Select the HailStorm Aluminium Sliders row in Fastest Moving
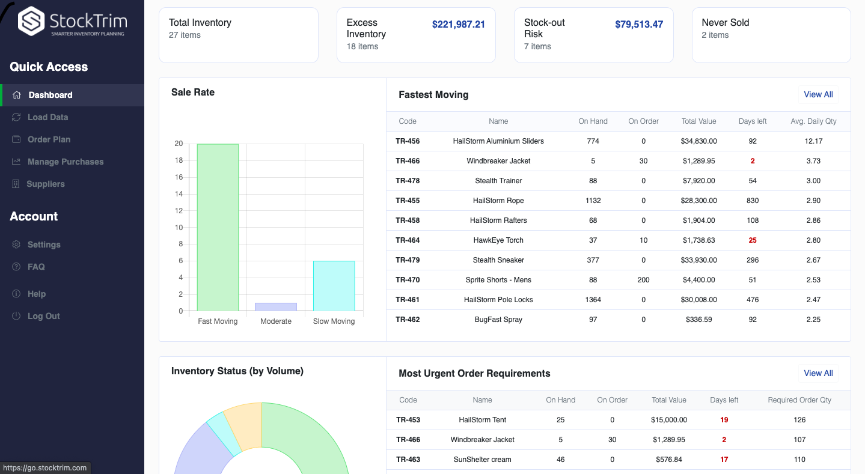 [498, 141]
